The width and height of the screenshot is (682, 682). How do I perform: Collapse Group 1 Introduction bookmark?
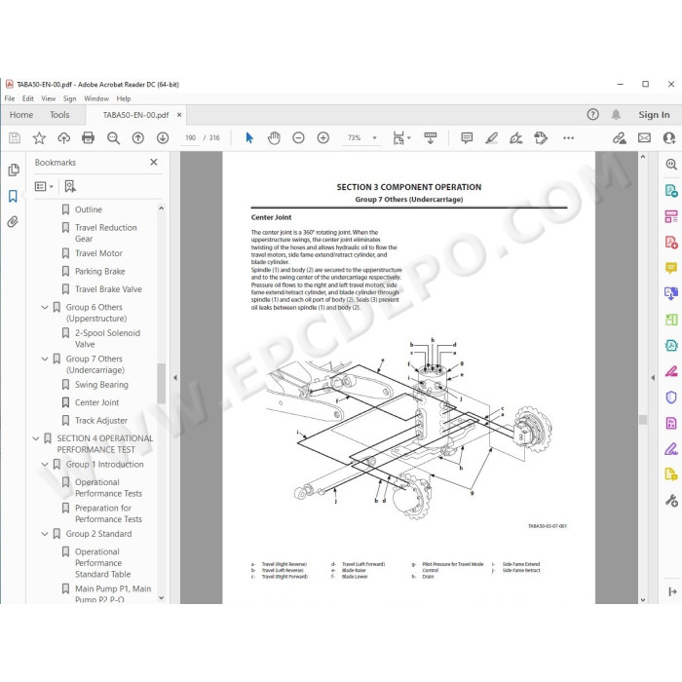tap(45, 465)
